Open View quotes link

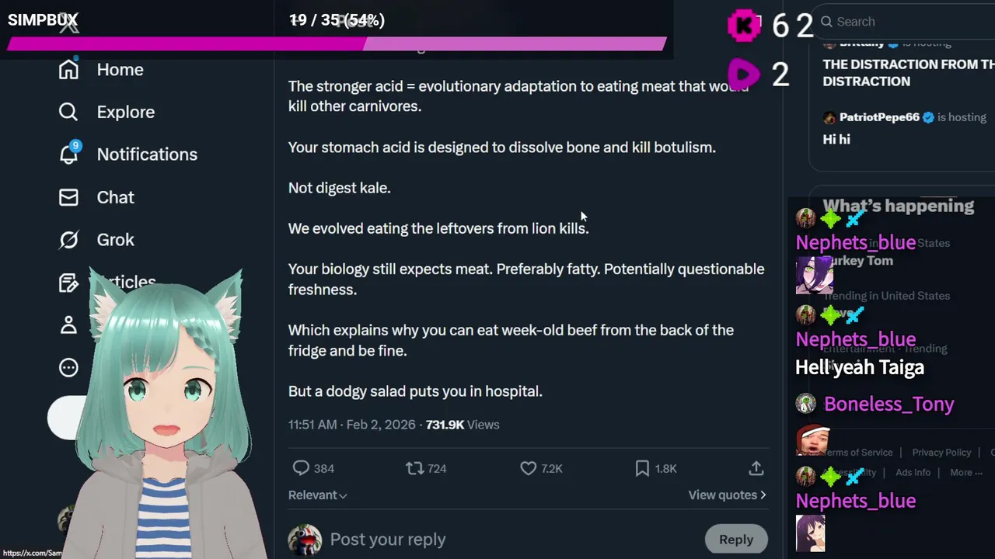point(727,495)
